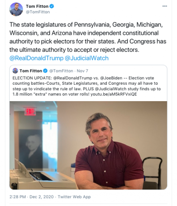The image size is (177, 206).
Task: Open the three-dot more options menu
Action: [x=165, y=6]
